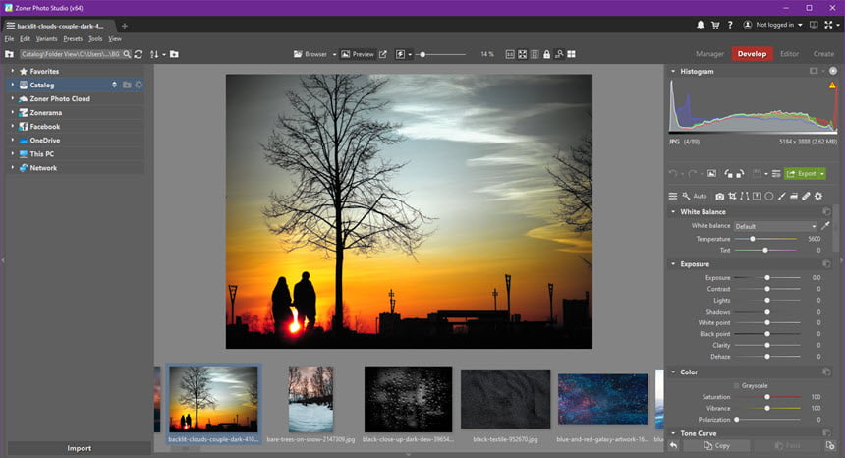Open the Tools menu

[95, 38]
